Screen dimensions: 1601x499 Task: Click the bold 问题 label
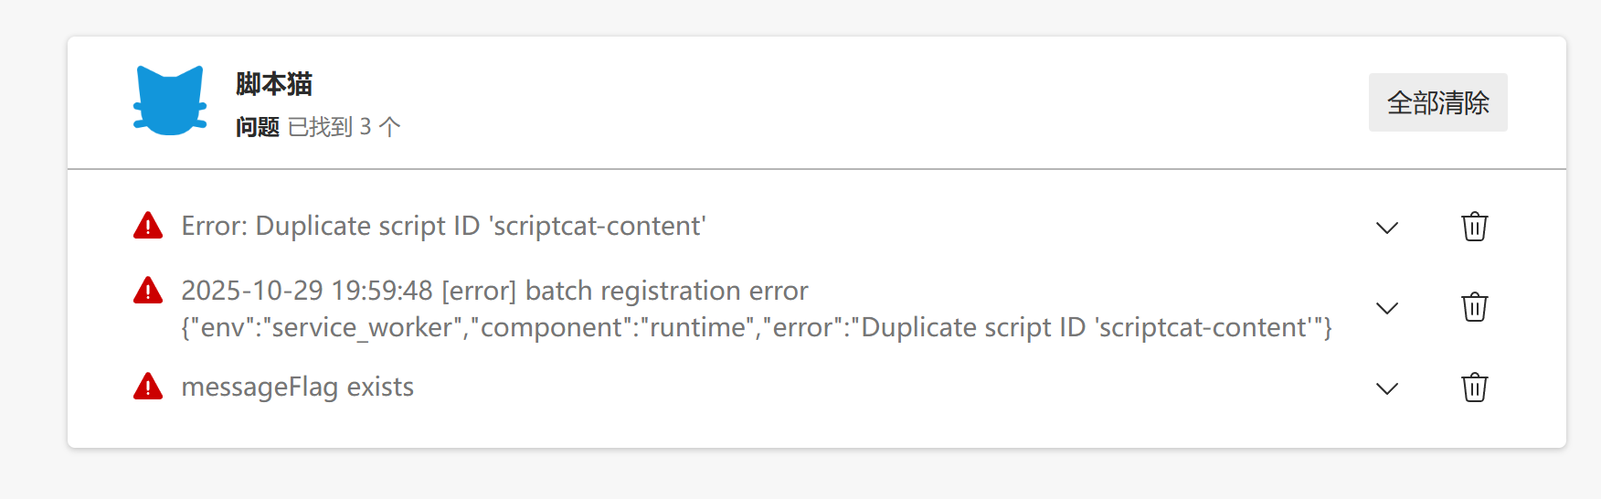(257, 127)
